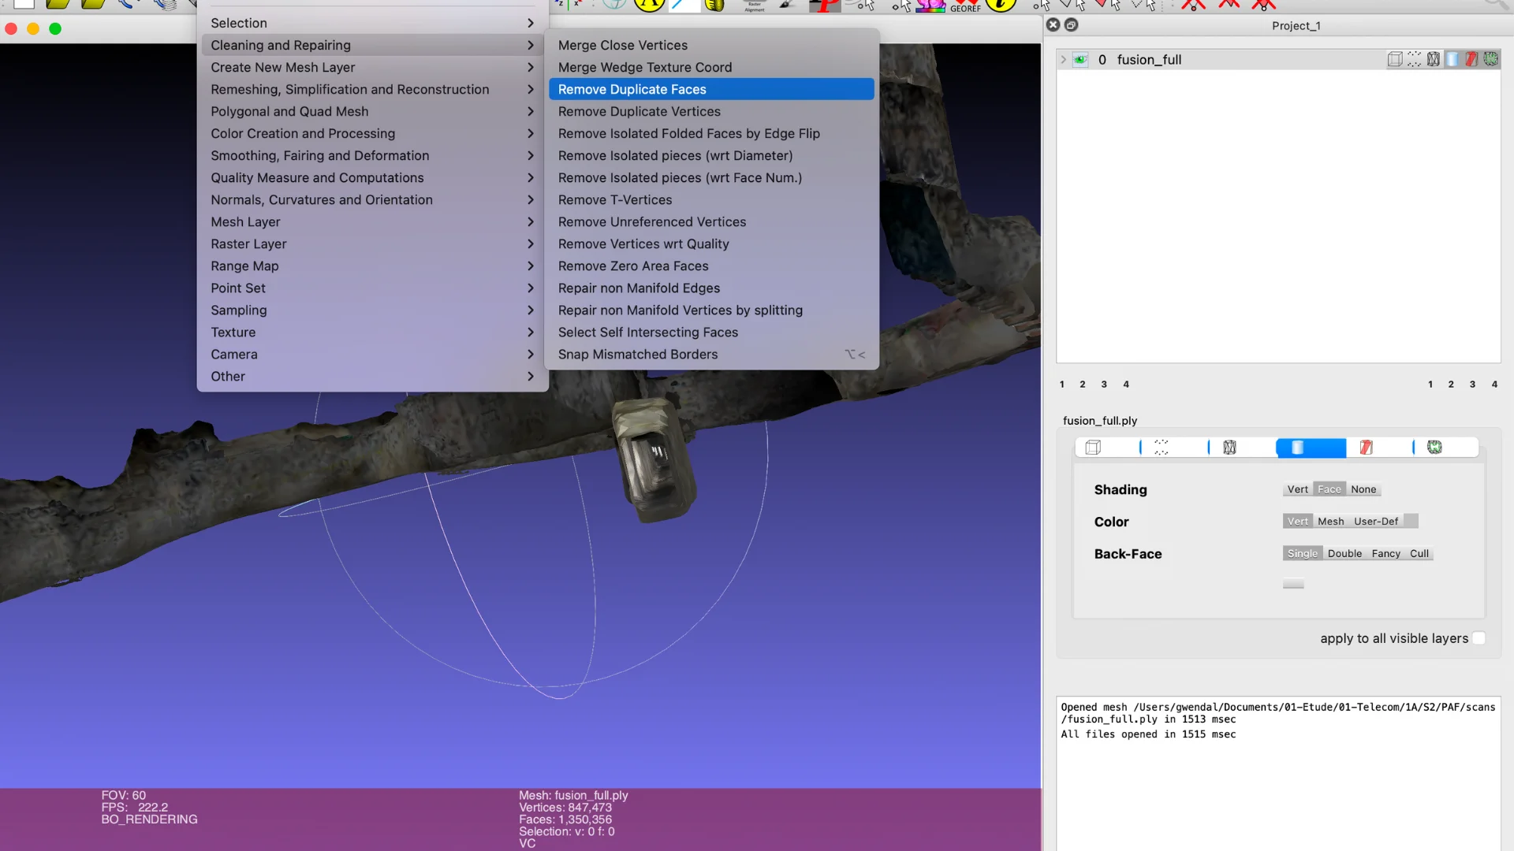The height and width of the screenshot is (851, 1514).
Task: Expand Color Creation and Processing submenu
Action: (x=372, y=133)
